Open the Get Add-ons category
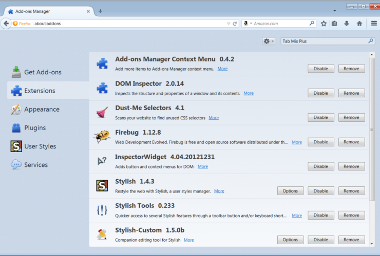The height and width of the screenshot is (256, 380). click(36, 72)
